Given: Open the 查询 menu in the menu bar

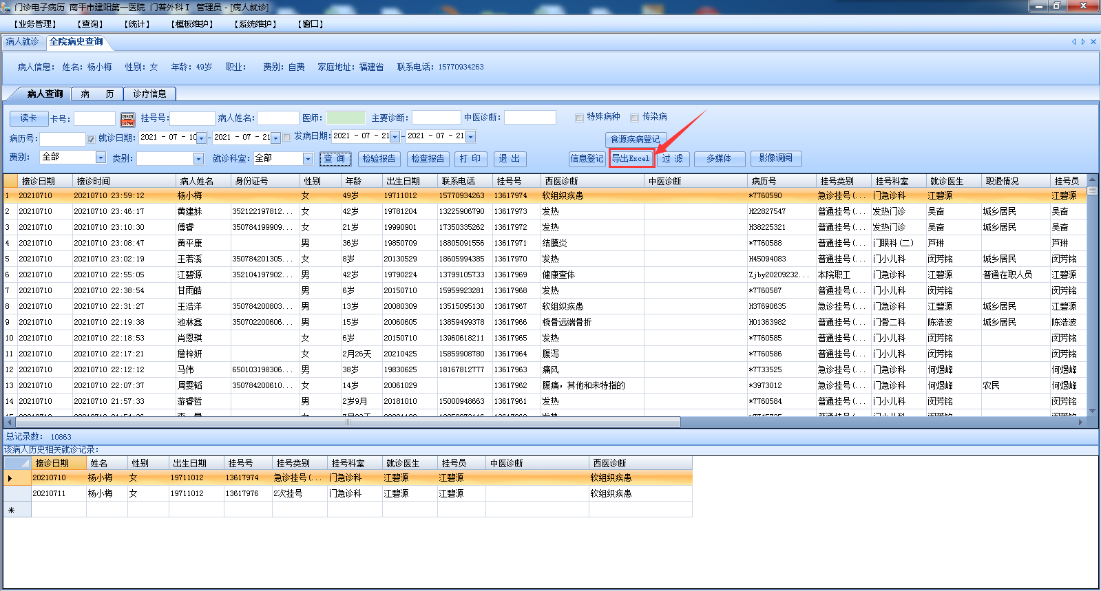Looking at the screenshot, I should [90, 24].
